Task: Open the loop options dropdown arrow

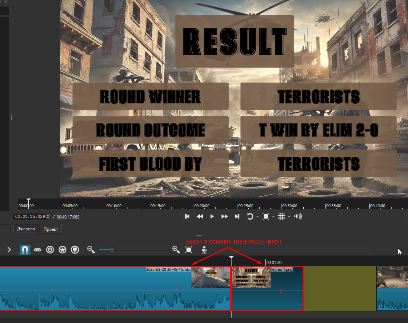Action: (258, 217)
